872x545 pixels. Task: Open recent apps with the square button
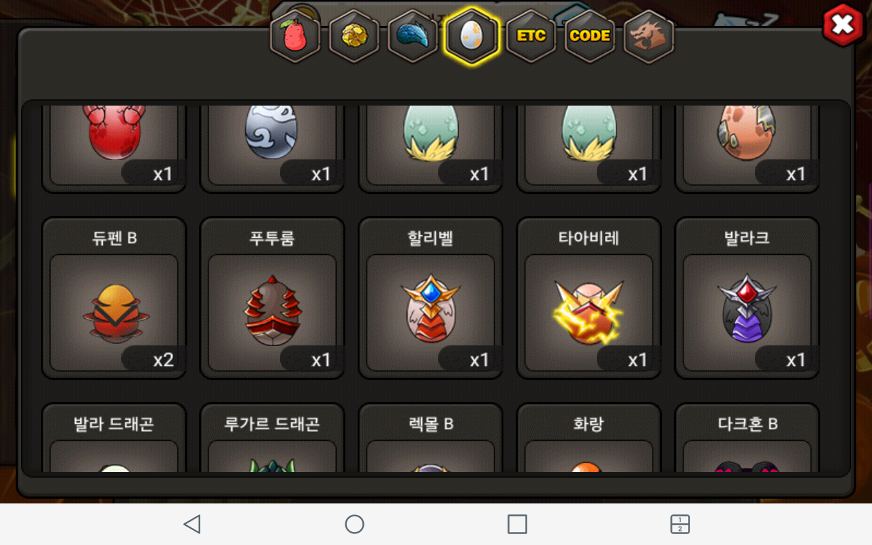[517, 524]
